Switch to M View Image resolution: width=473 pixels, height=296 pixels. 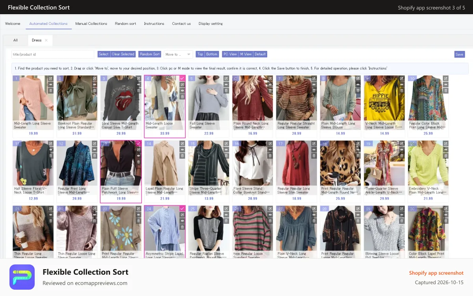pyautogui.click(x=246, y=54)
